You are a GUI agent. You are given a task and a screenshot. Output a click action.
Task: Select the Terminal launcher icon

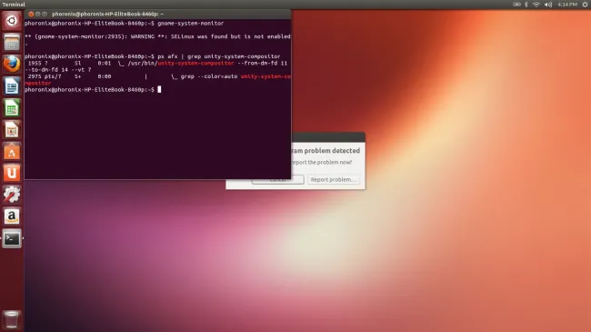12,239
